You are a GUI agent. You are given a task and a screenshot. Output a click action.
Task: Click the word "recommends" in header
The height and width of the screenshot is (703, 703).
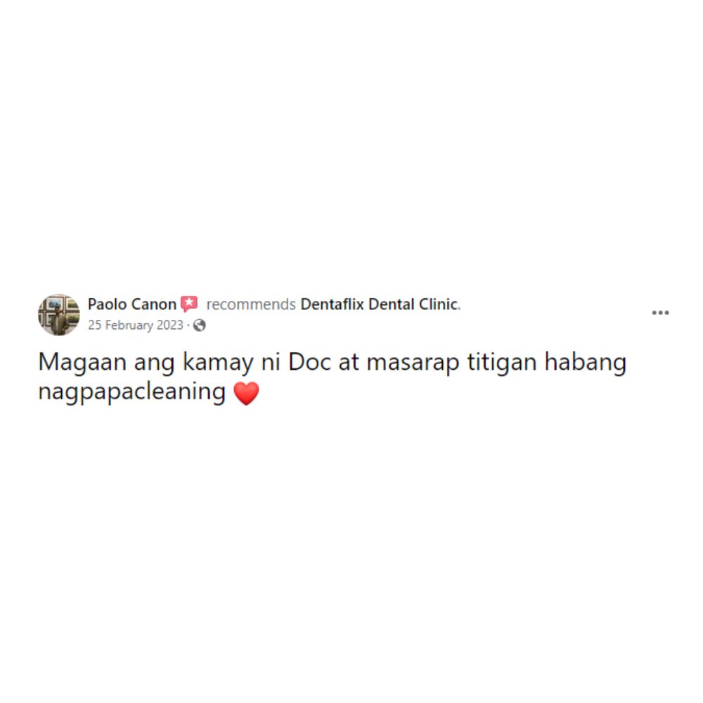(251, 304)
